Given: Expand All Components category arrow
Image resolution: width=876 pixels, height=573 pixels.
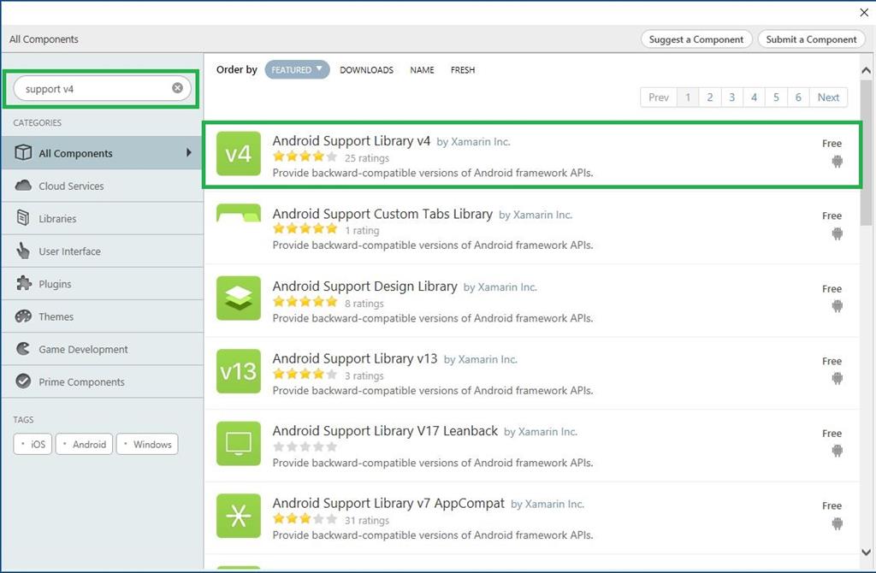Looking at the screenshot, I should tap(189, 152).
